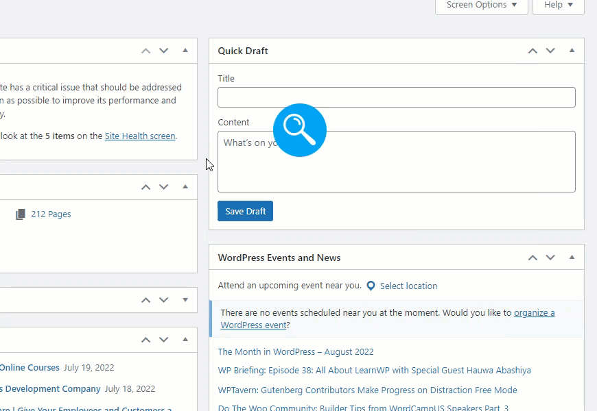The height and width of the screenshot is (411, 597).
Task: Click inside the Quick Draft Title field
Action: point(396,97)
